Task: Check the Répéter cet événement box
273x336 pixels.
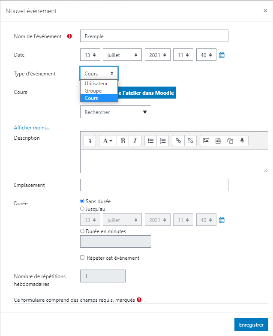Action: click(82, 258)
